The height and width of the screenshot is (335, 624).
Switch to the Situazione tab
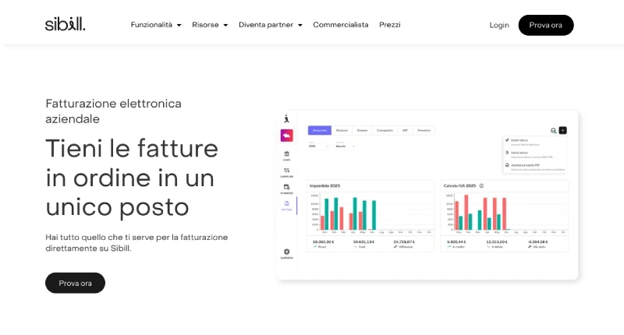pos(319,130)
